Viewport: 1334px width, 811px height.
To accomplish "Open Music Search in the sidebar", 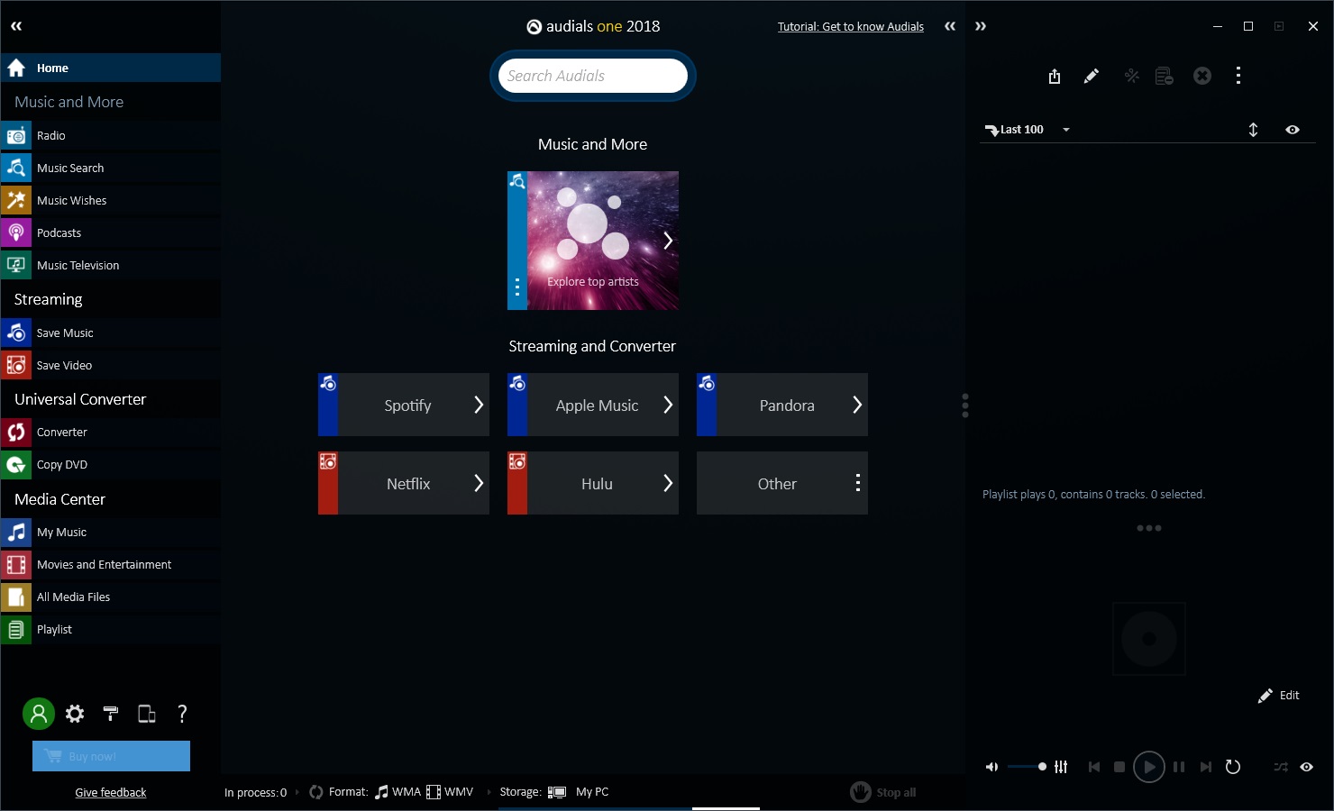I will coord(110,169).
